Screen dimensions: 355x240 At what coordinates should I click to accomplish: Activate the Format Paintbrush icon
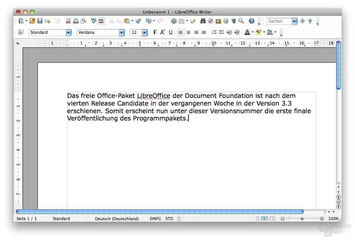click(x=138, y=21)
